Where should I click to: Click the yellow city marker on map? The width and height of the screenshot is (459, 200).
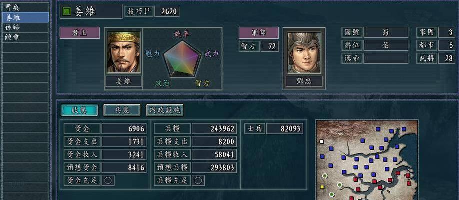pos(322,187)
